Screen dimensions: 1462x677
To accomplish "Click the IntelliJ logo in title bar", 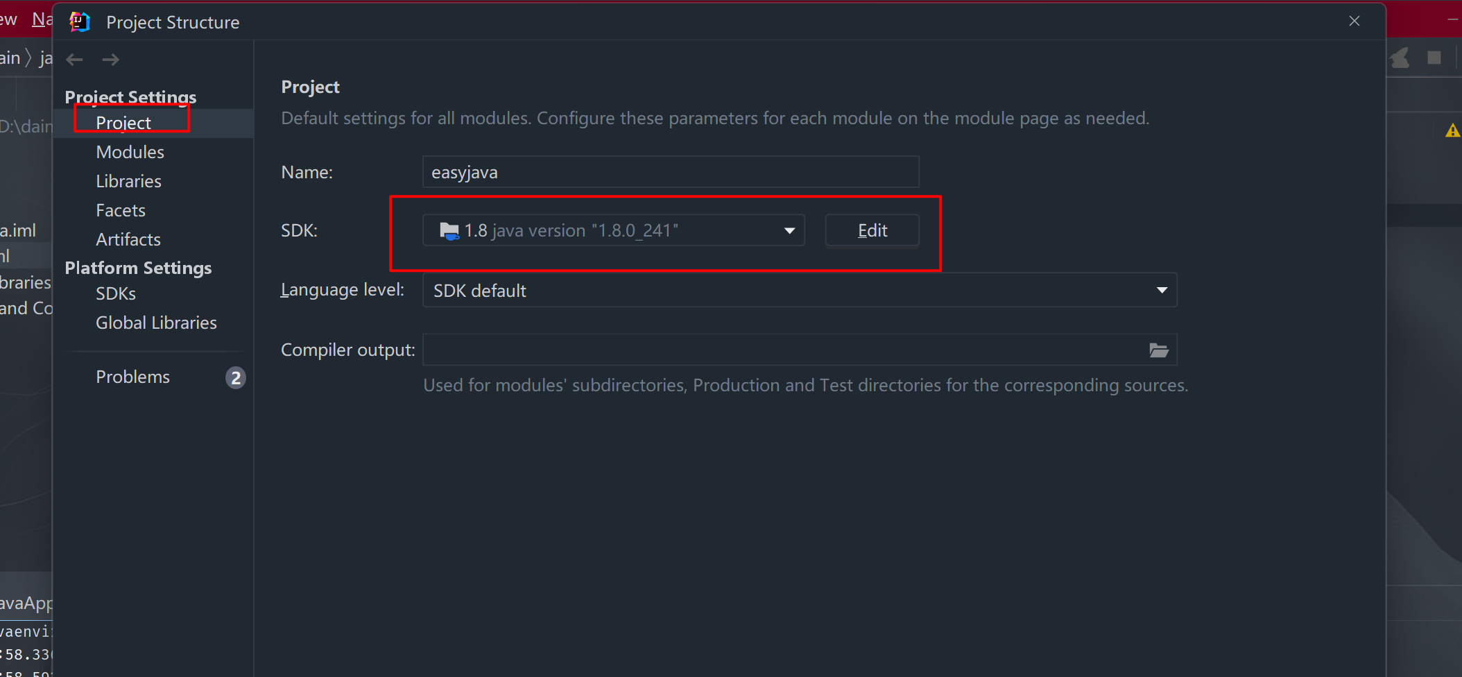I will pyautogui.click(x=80, y=22).
